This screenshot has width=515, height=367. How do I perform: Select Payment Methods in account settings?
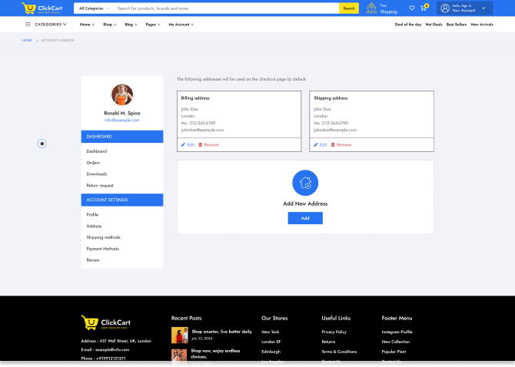[x=102, y=249]
